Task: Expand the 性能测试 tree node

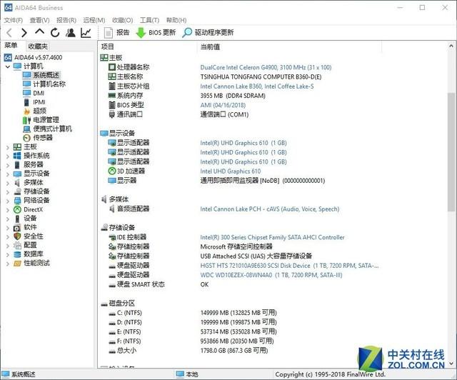Action: [8, 264]
